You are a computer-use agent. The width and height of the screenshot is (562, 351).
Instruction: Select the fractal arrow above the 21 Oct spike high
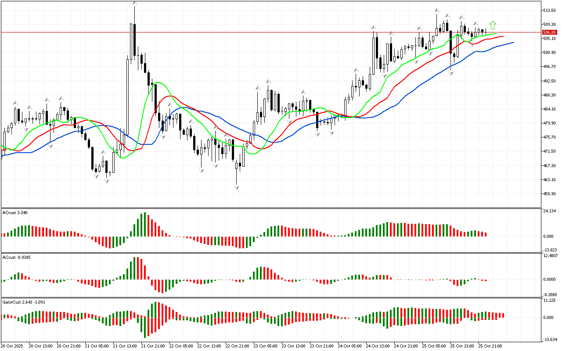click(135, 4)
